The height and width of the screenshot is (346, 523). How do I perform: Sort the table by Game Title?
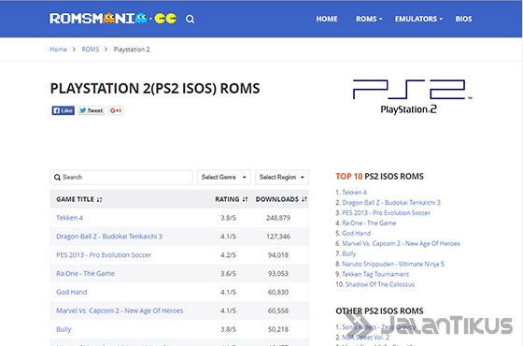(79, 199)
